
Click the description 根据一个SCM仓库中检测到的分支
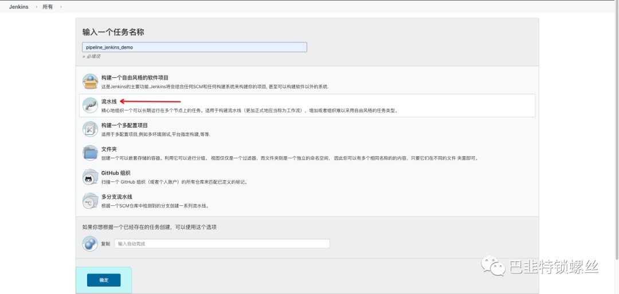pyautogui.click(x=155, y=206)
